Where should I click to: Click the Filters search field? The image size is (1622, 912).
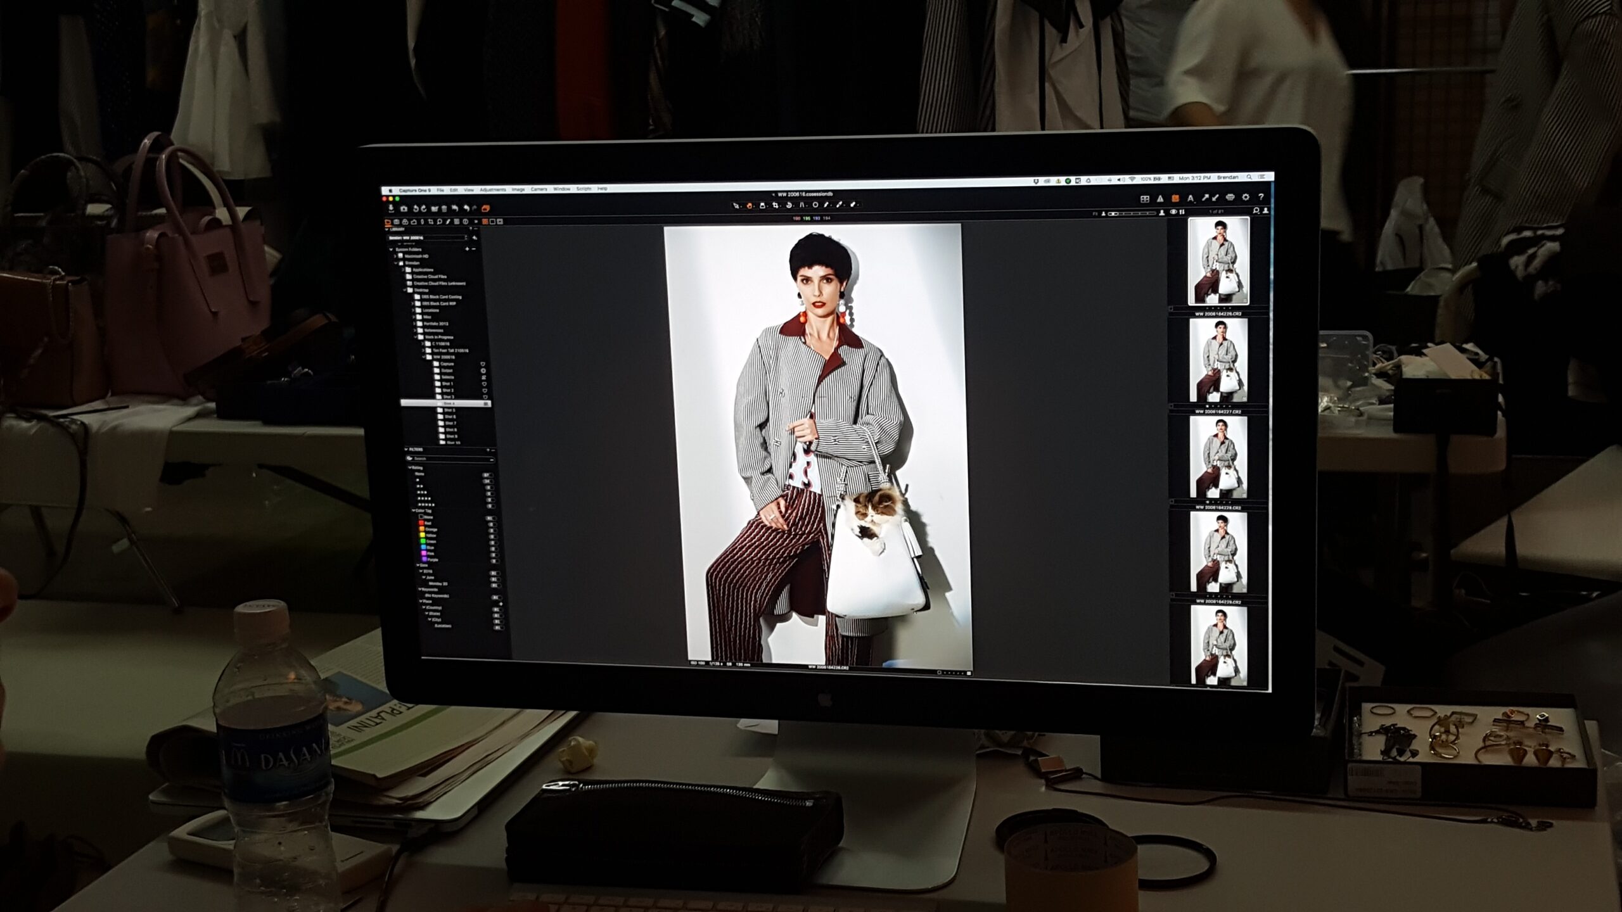coord(450,459)
